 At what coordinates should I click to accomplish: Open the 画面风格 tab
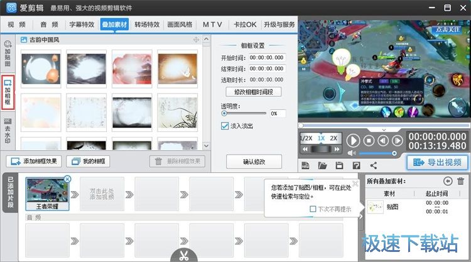(x=180, y=25)
